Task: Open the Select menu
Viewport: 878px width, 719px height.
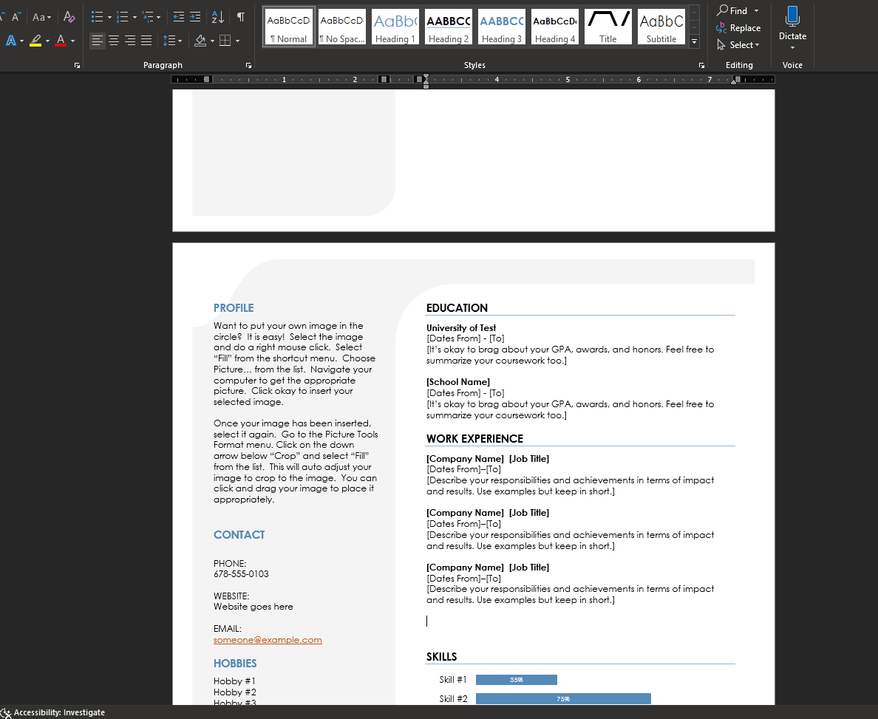Action: [738, 45]
